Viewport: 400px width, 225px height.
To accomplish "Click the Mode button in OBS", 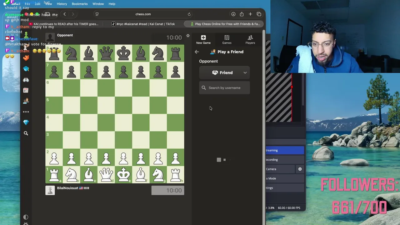I will 285,178.
